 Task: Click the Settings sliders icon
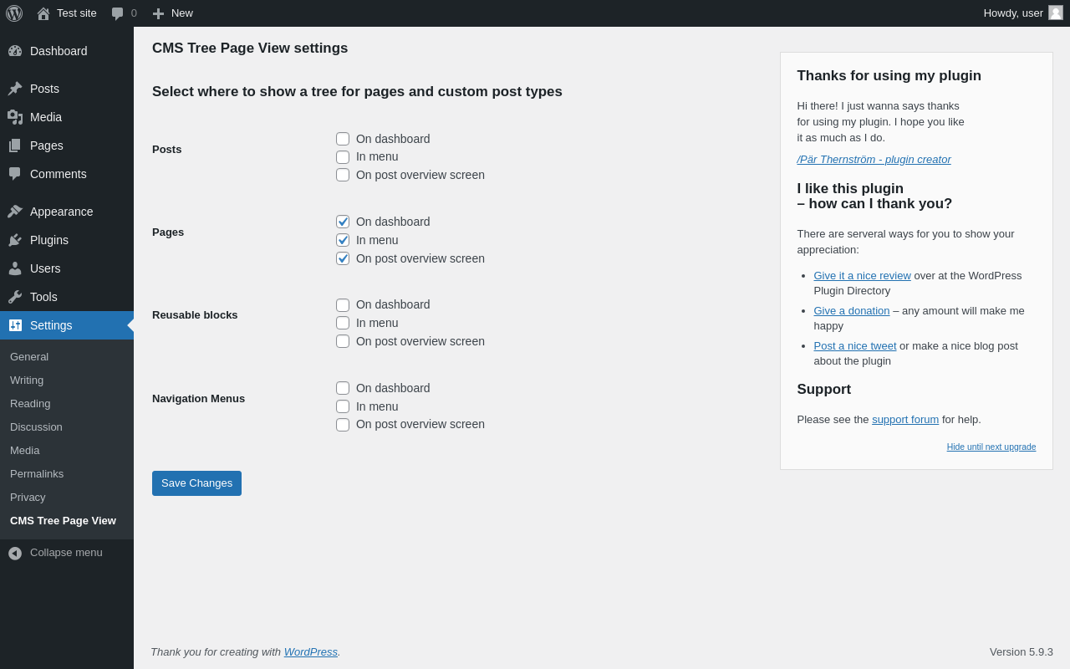coord(15,325)
